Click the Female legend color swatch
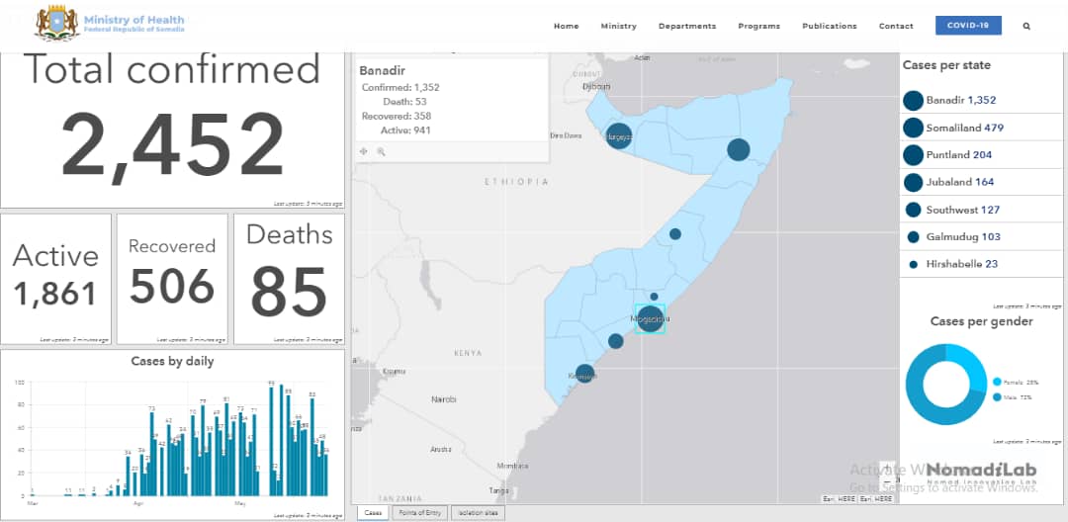1068x522 pixels. click(x=996, y=382)
